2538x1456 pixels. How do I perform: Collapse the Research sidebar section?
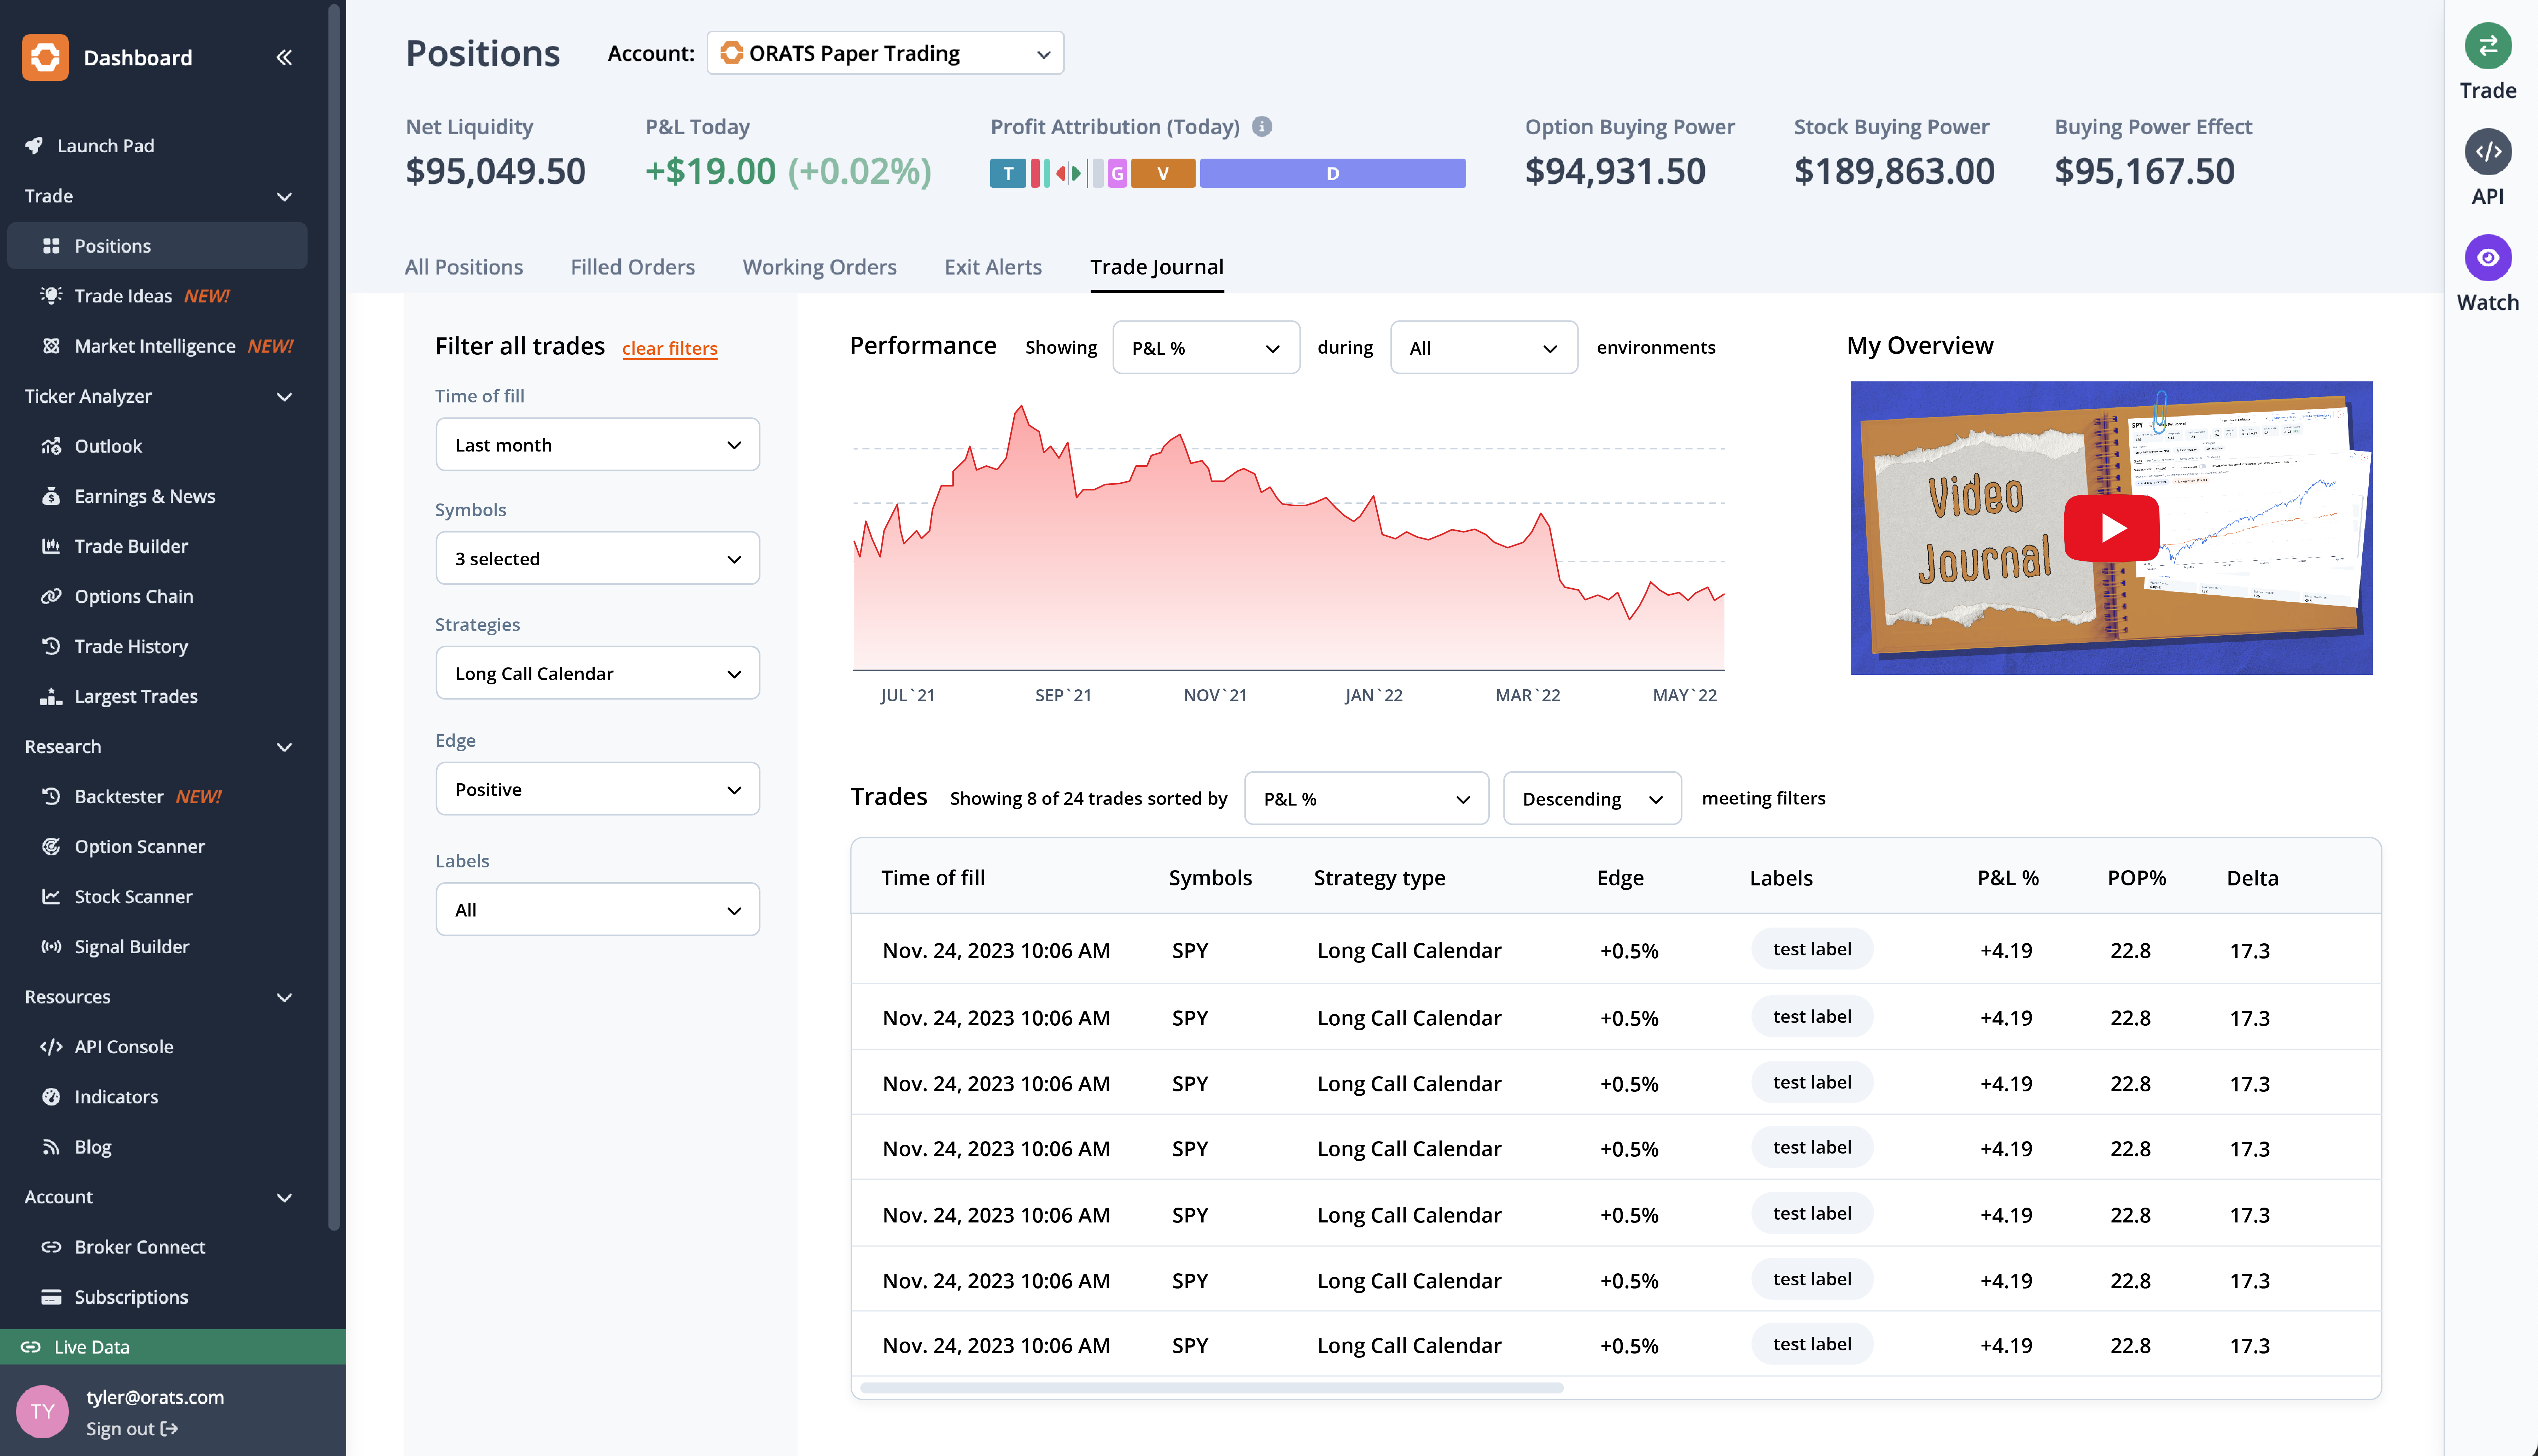[x=284, y=747]
